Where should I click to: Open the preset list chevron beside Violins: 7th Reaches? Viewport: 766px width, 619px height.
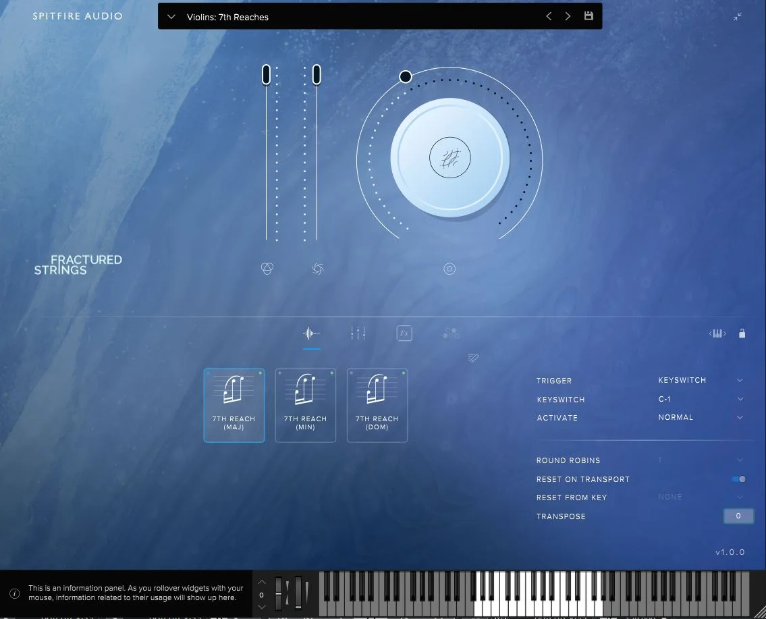[x=171, y=17]
